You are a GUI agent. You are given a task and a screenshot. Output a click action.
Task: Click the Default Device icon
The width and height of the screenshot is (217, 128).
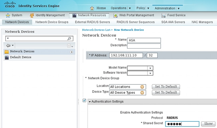[x=7, y=58]
